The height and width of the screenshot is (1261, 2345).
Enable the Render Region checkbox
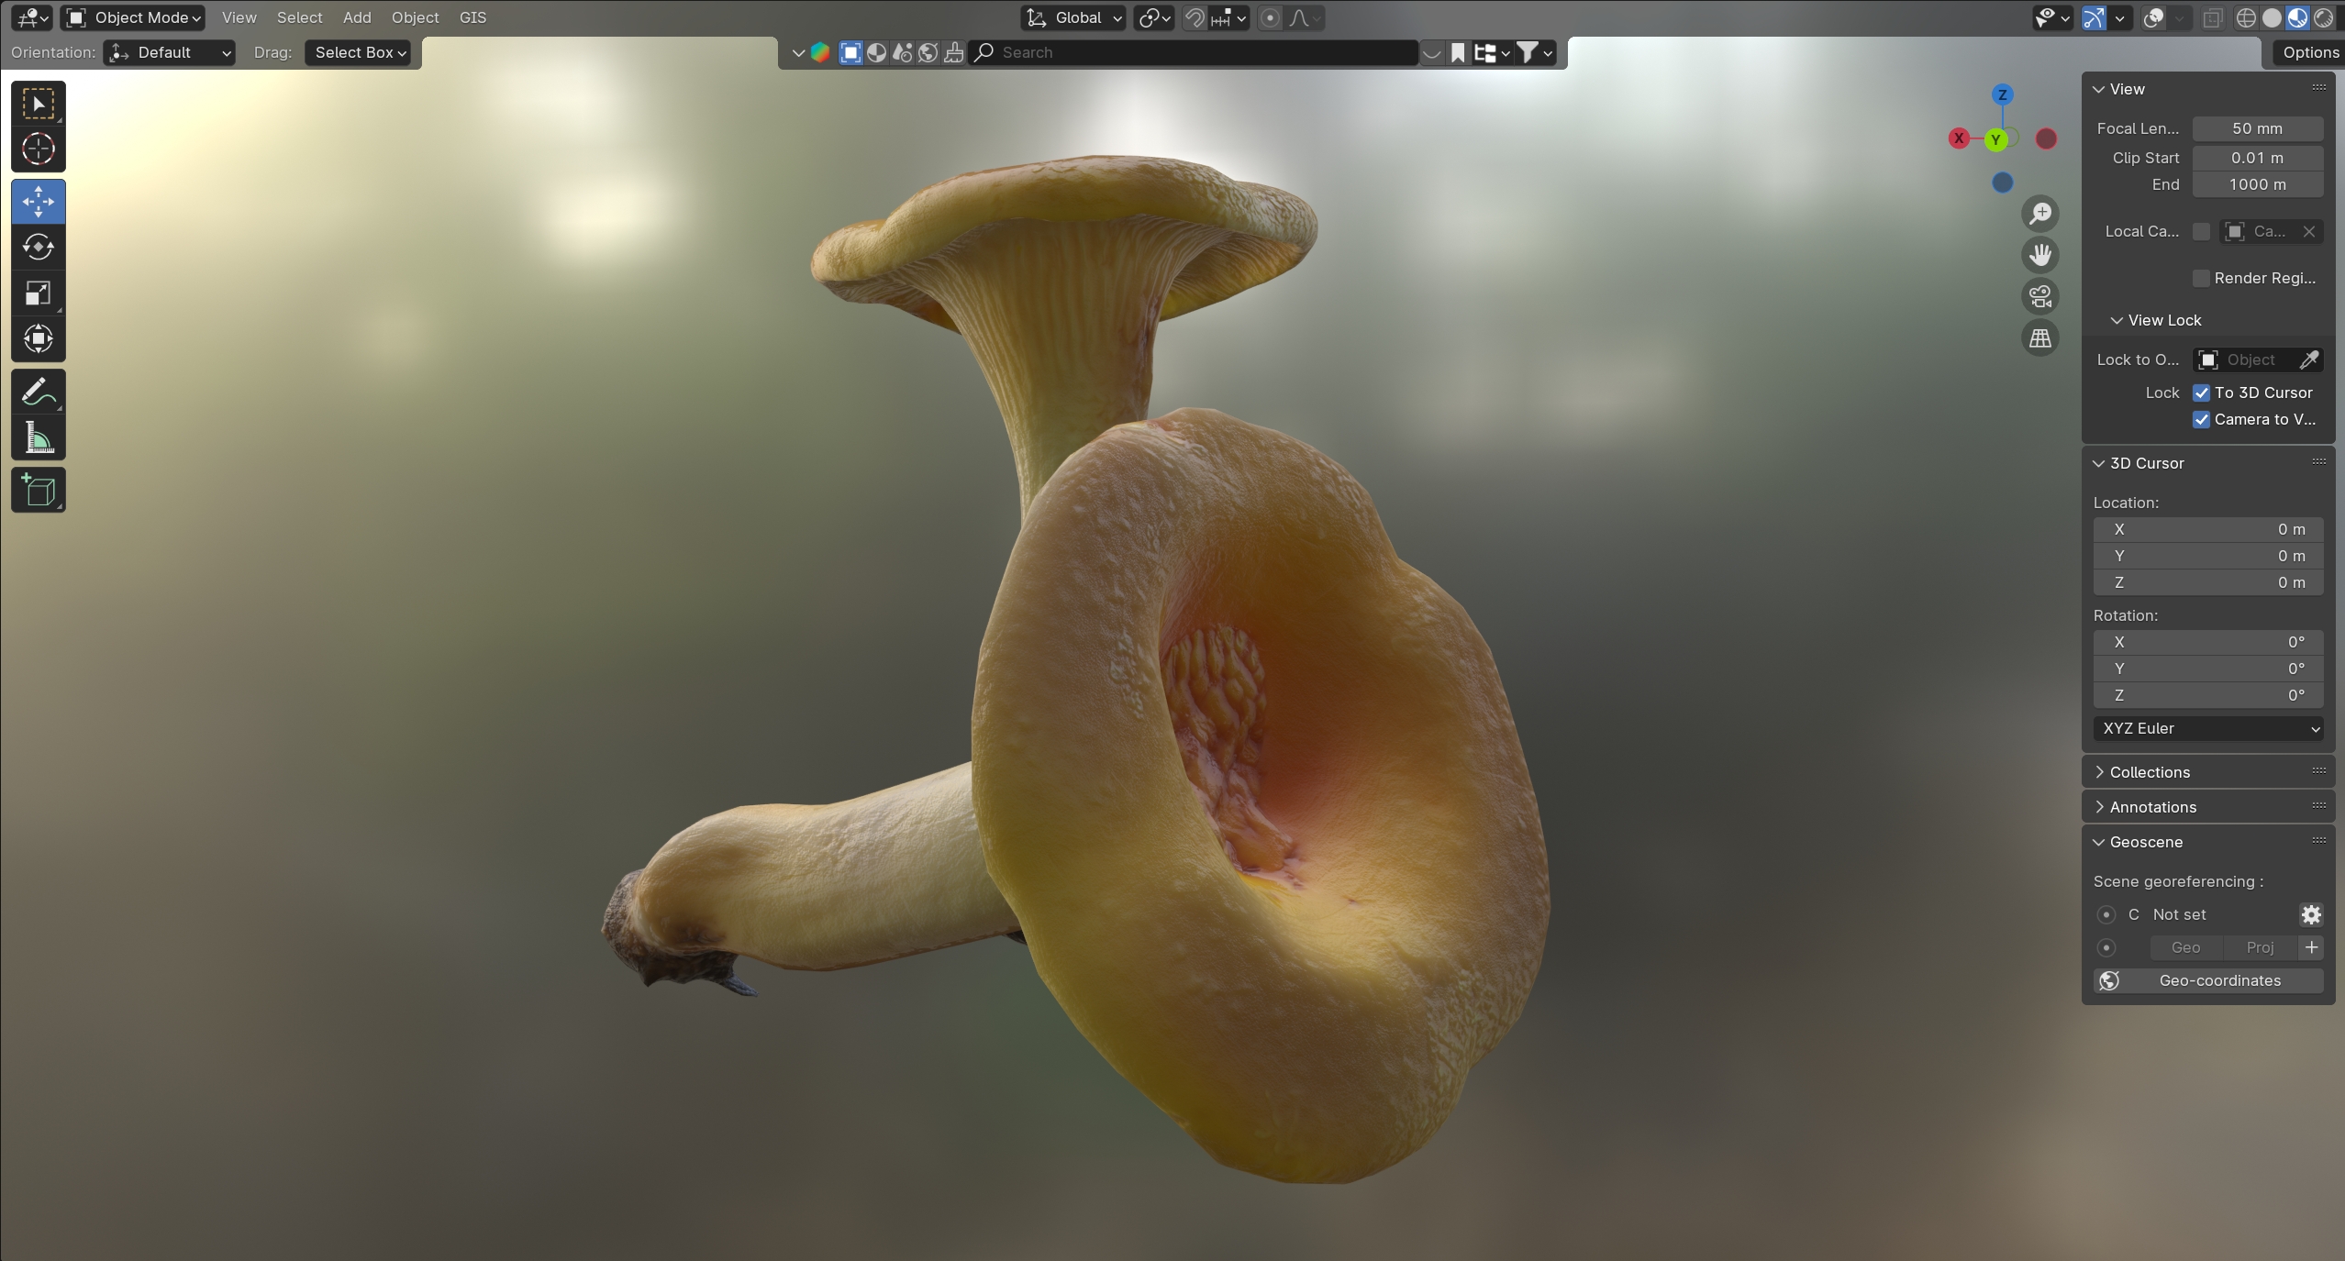pos(2201,278)
